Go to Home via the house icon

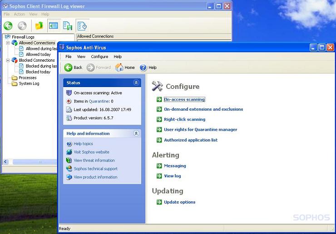pyautogui.click(x=119, y=67)
